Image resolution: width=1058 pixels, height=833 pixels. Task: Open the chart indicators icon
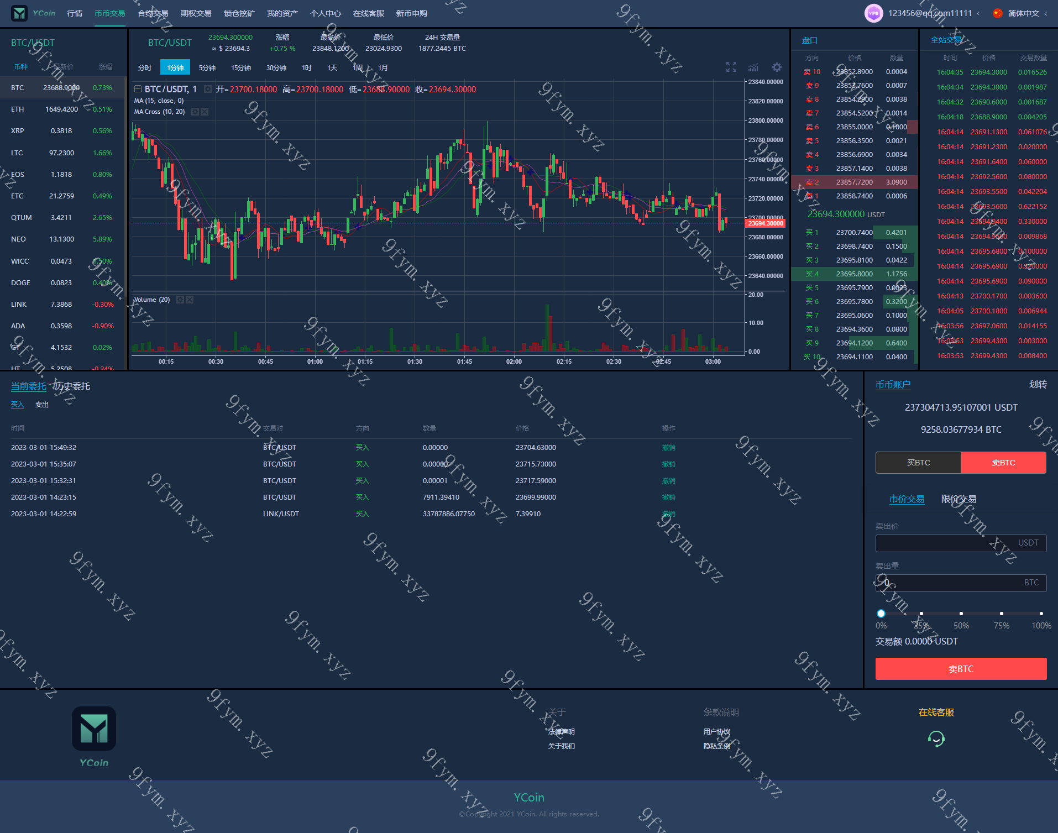[753, 67]
